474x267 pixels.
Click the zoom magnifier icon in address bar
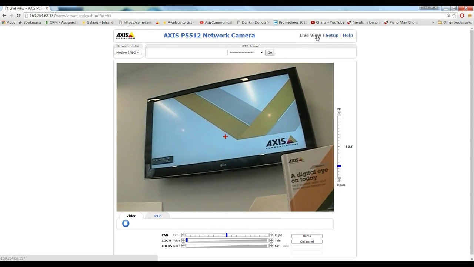pyautogui.click(x=449, y=16)
